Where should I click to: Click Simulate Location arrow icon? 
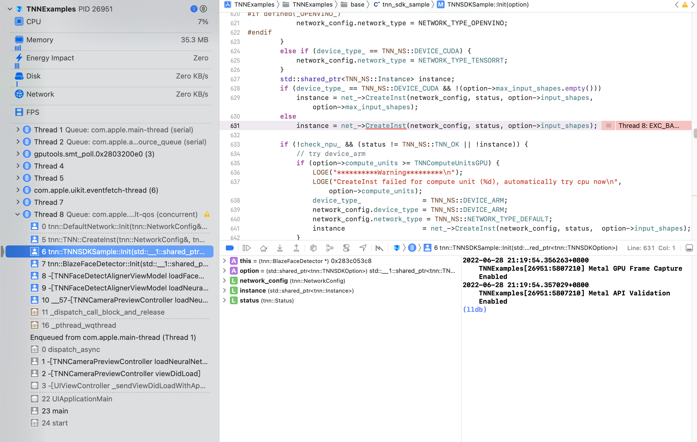(x=363, y=248)
